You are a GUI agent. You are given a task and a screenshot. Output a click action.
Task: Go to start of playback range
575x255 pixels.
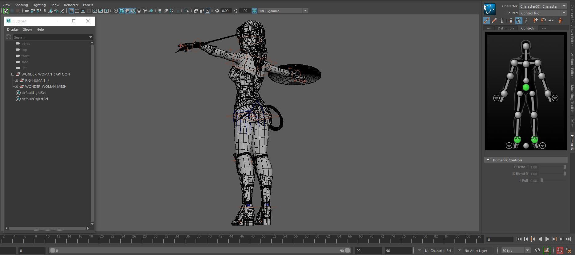coord(519,239)
